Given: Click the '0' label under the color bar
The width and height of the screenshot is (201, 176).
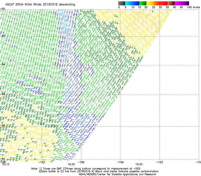Looking at the screenshot, I should (x=119, y=7).
